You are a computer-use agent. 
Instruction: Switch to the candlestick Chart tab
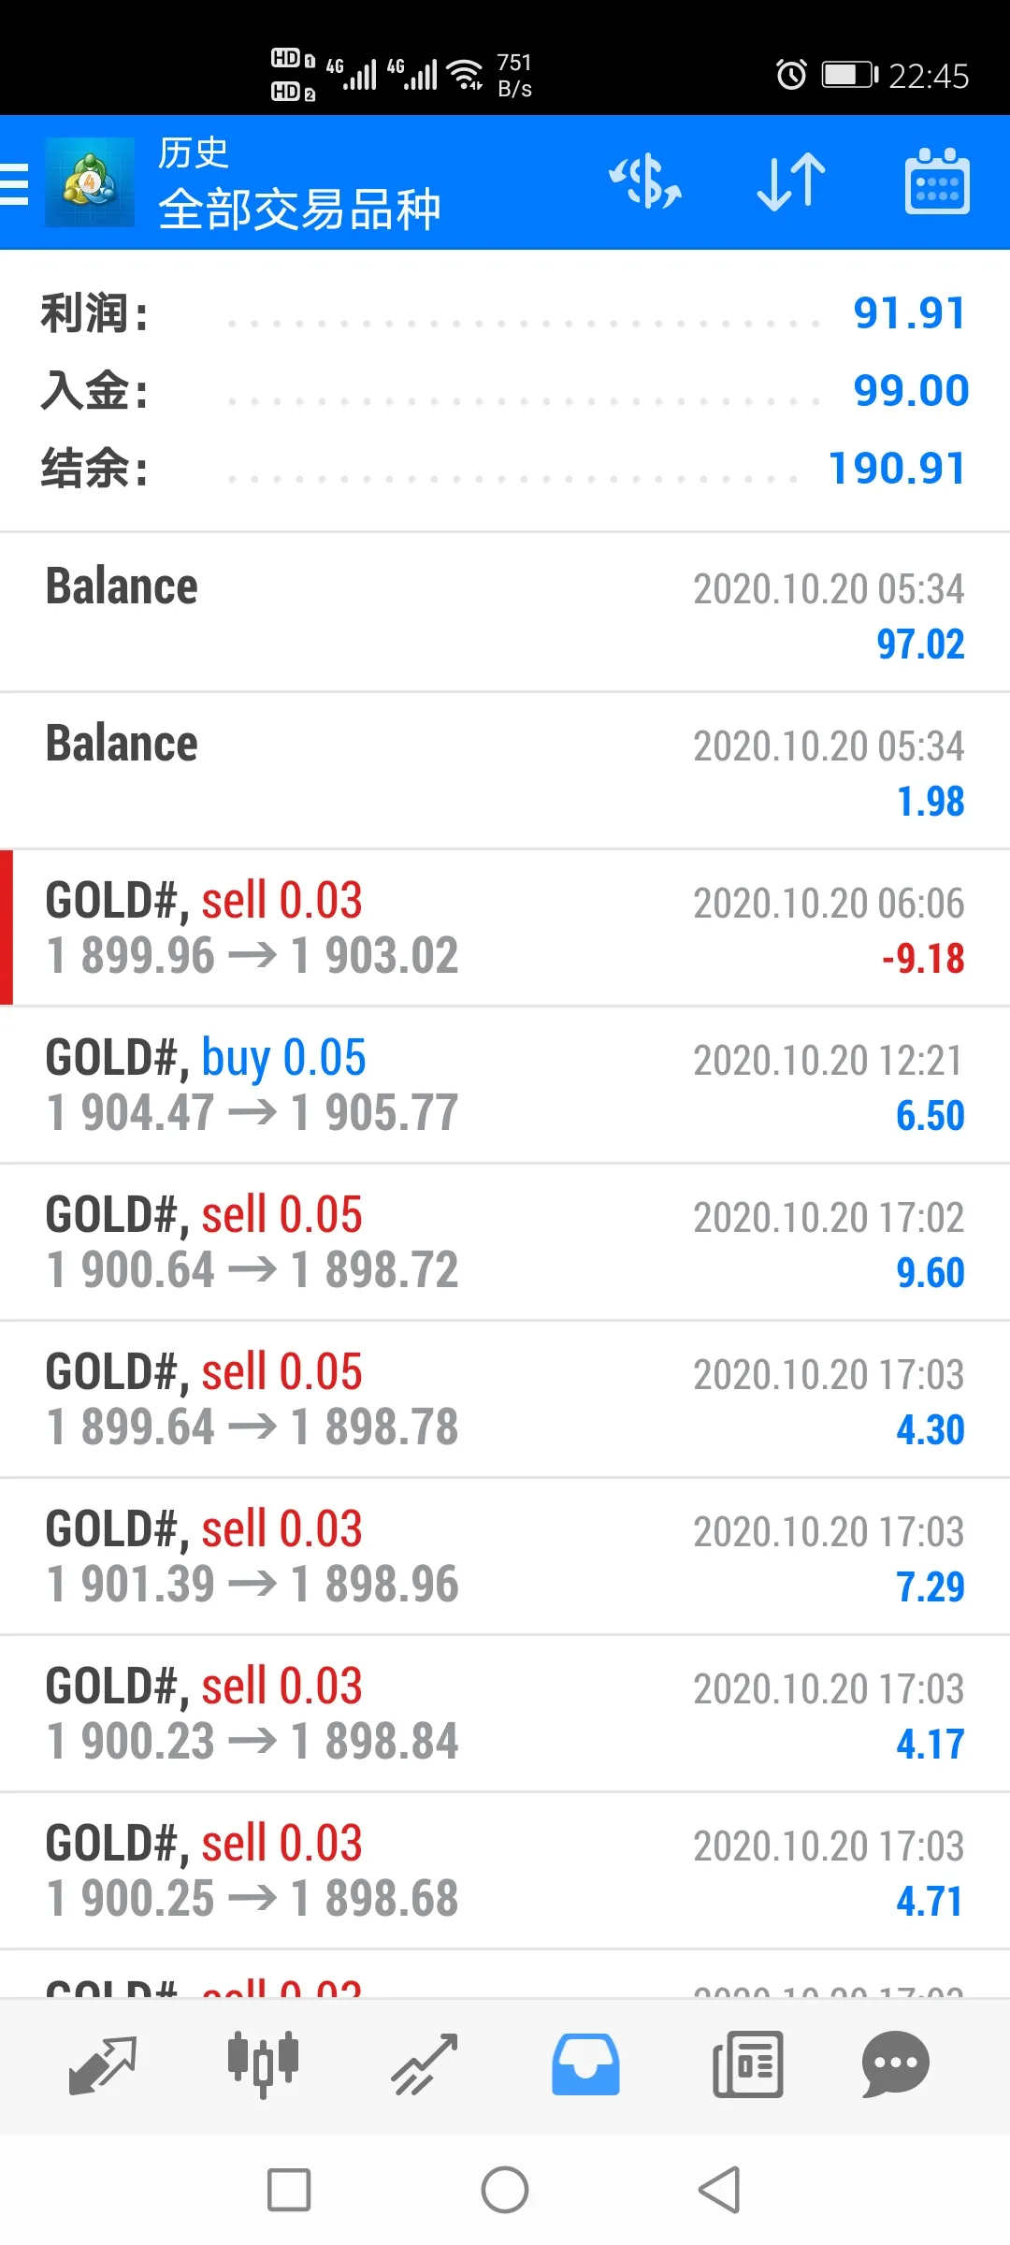(264, 2064)
